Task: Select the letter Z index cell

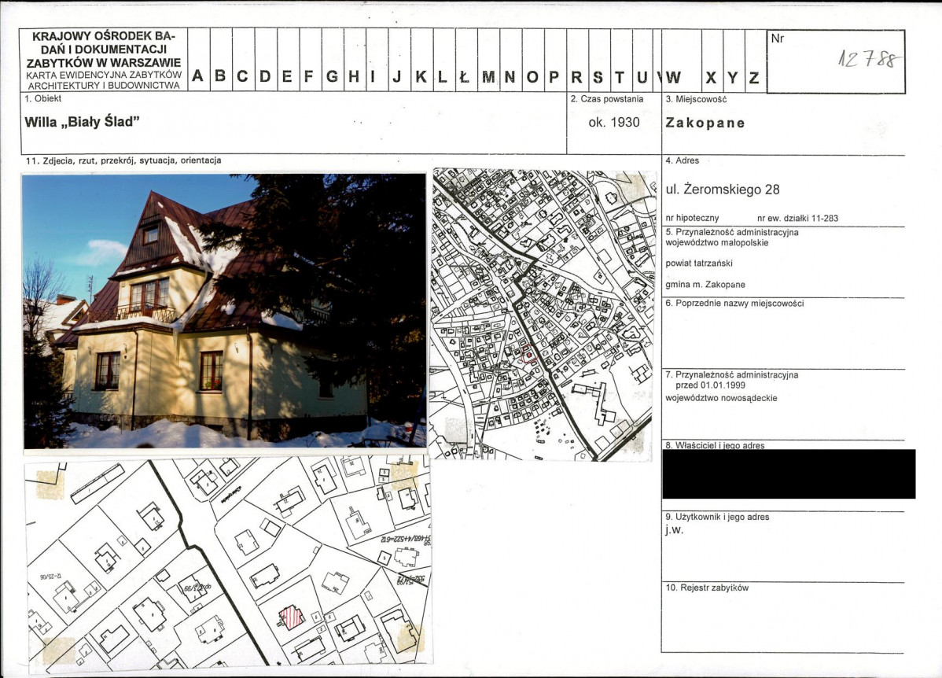Action: coord(754,77)
